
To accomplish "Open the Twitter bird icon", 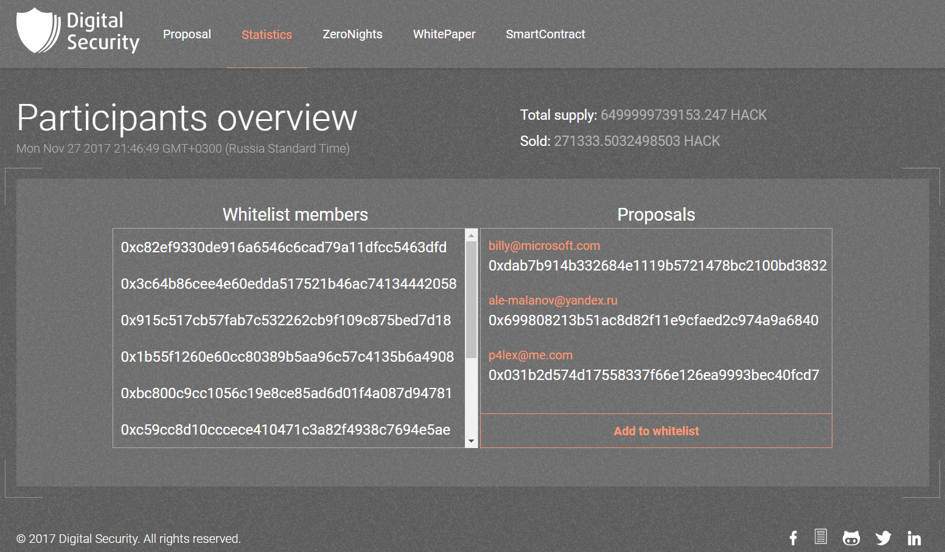I will pyautogui.click(x=884, y=538).
